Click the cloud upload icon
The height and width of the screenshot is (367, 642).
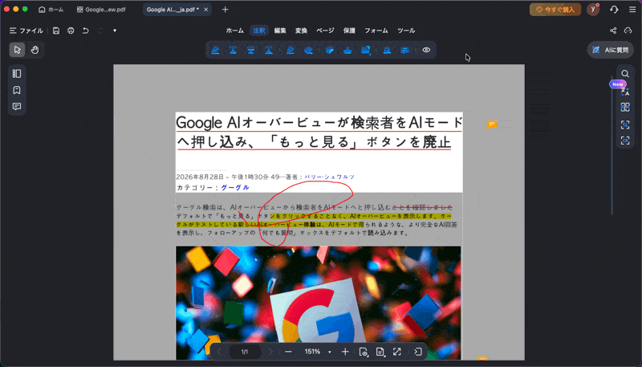pyautogui.click(x=628, y=31)
